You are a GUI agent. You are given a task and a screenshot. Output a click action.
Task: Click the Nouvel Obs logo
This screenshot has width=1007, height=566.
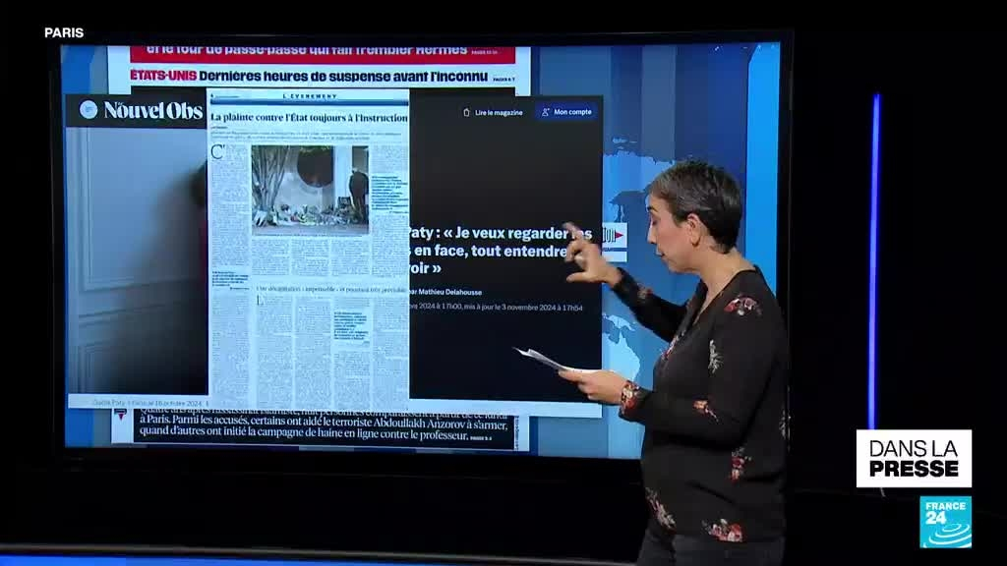click(152, 110)
